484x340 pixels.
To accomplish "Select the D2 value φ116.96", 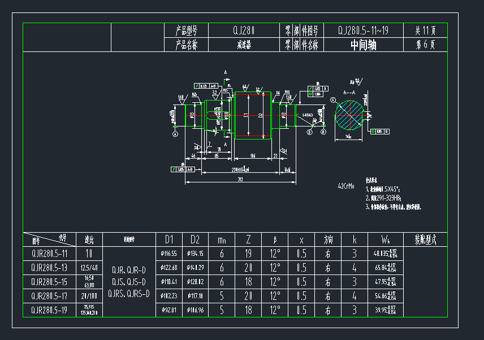I will pos(195,310).
